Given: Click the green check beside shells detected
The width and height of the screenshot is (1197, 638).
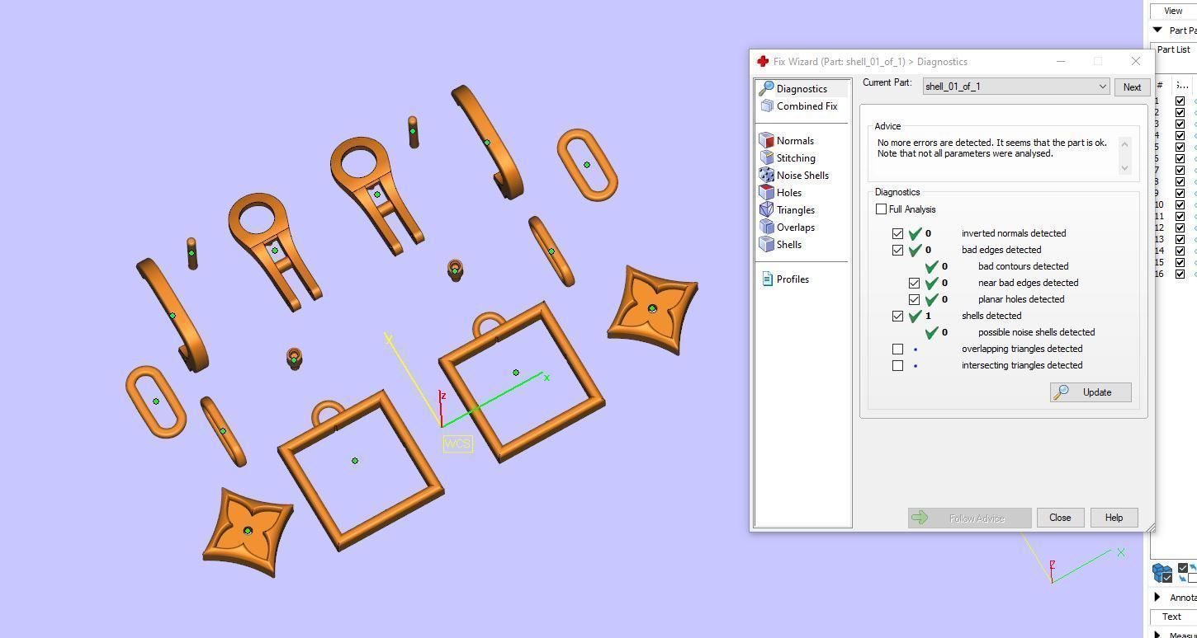Looking at the screenshot, I should tap(915, 317).
